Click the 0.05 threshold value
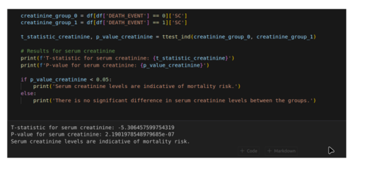This screenshot has width=367, height=173. coord(105,79)
